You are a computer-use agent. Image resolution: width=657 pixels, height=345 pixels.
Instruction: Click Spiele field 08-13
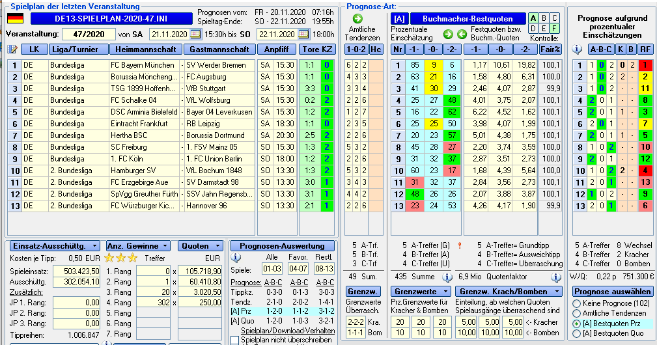324,269
